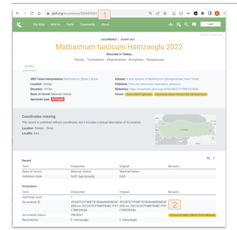The height and width of the screenshot is (230, 237).
Task: Open the About menu
Action: click(x=105, y=24)
